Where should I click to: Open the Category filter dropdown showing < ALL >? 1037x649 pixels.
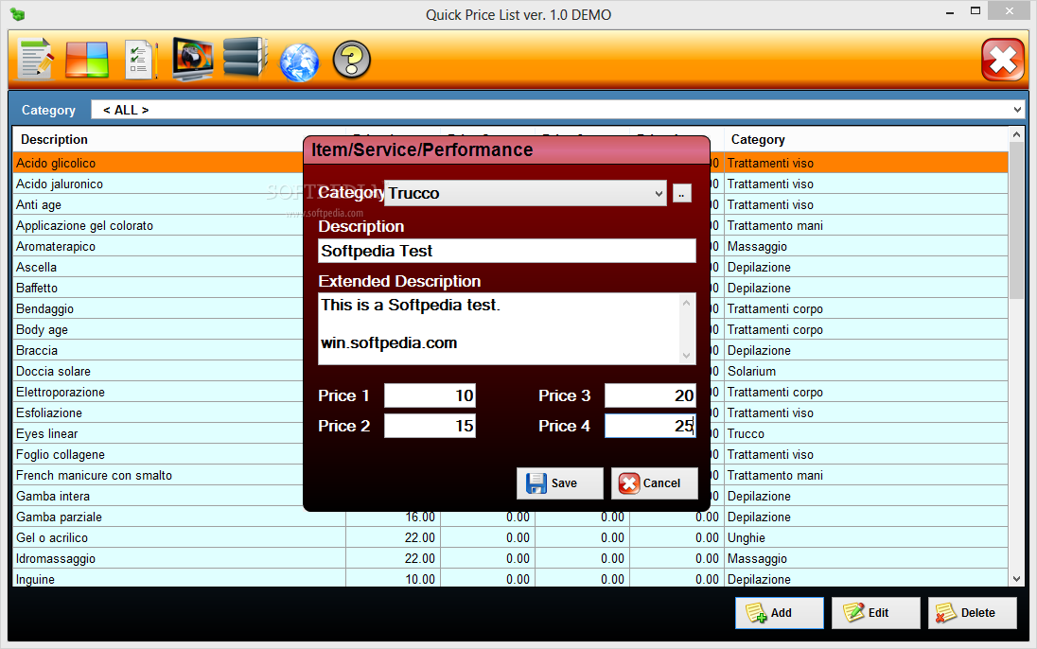[x=557, y=110]
